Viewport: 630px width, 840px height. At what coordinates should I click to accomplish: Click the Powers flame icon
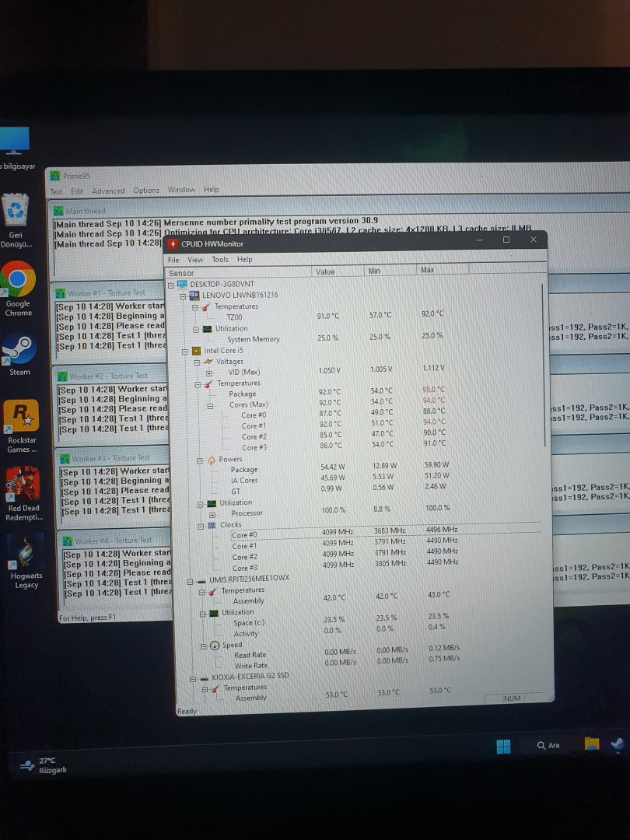(212, 459)
